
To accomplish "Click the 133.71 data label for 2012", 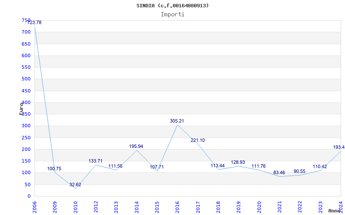I will point(95,161).
